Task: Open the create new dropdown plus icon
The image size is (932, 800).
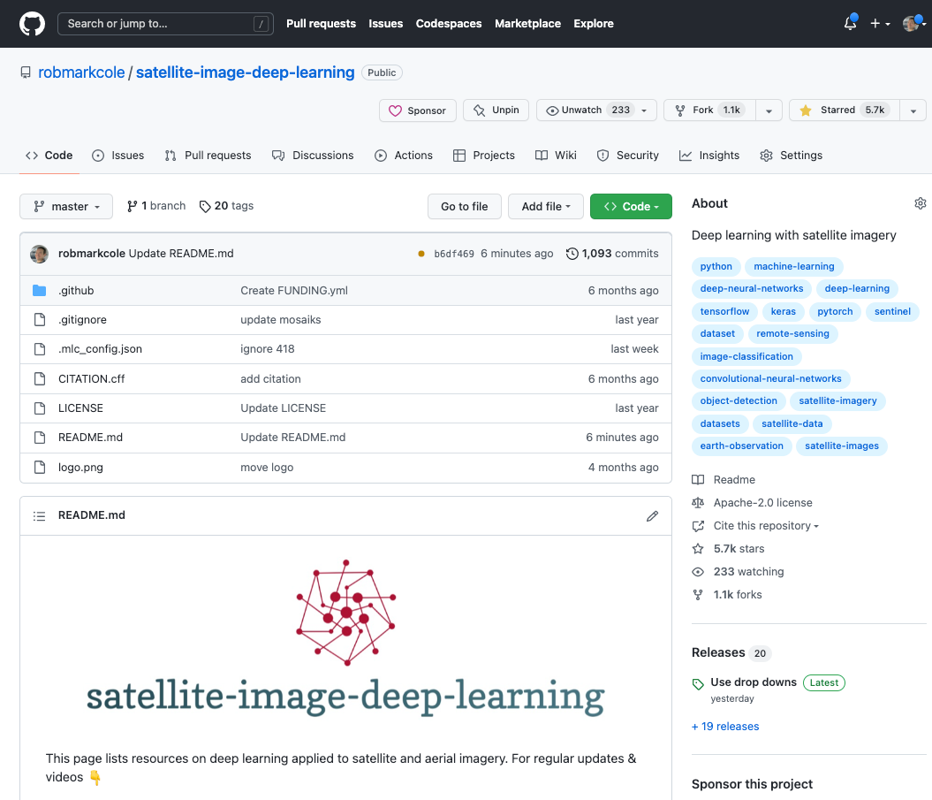Action: click(878, 24)
